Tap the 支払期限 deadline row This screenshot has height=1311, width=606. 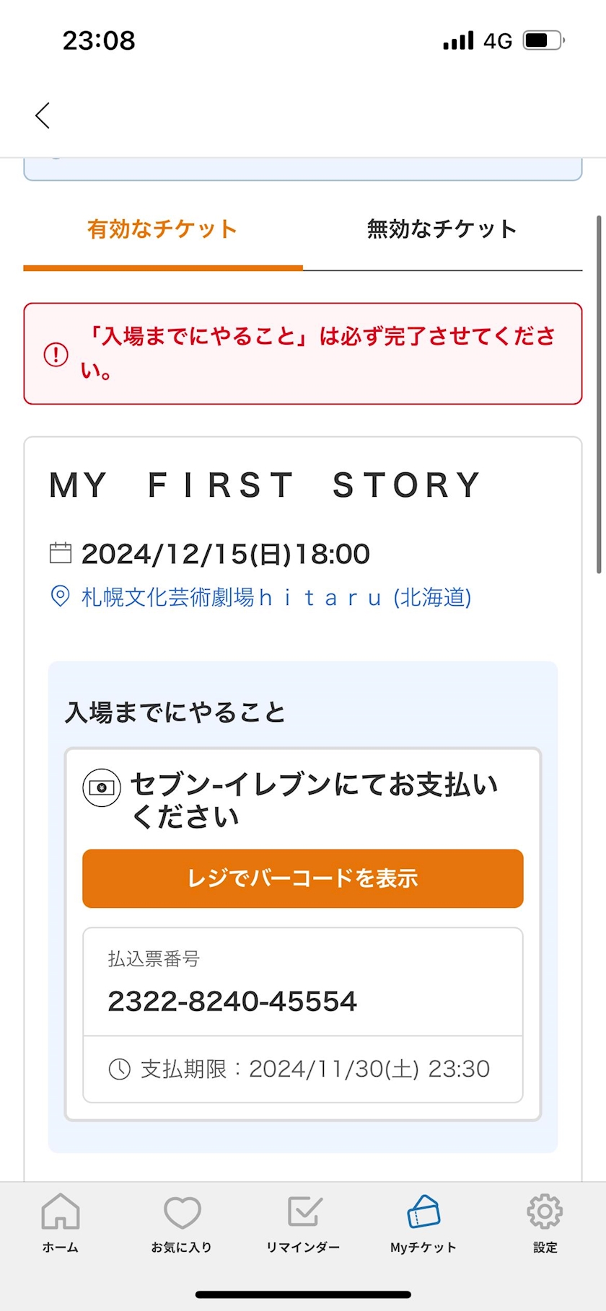[x=303, y=1069]
